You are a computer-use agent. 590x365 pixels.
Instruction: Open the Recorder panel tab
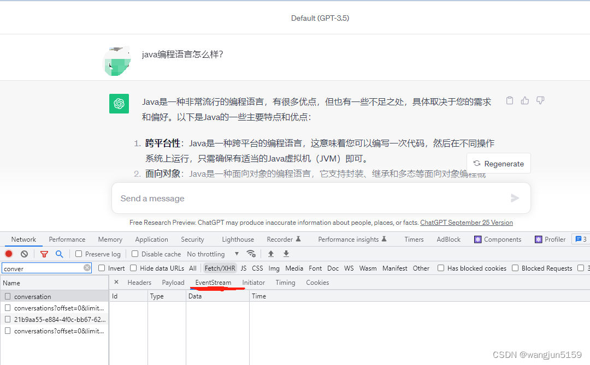[284, 240]
